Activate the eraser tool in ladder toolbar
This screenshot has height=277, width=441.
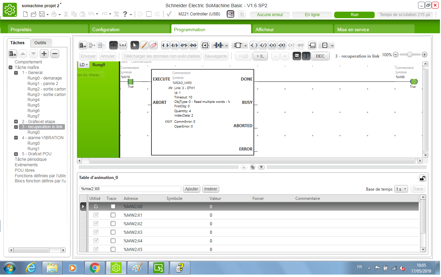(153, 45)
